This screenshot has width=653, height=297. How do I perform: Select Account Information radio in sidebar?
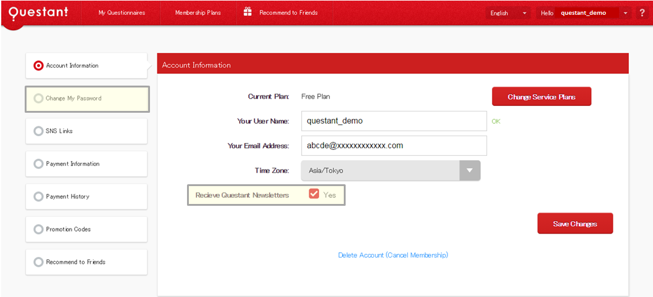click(38, 66)
